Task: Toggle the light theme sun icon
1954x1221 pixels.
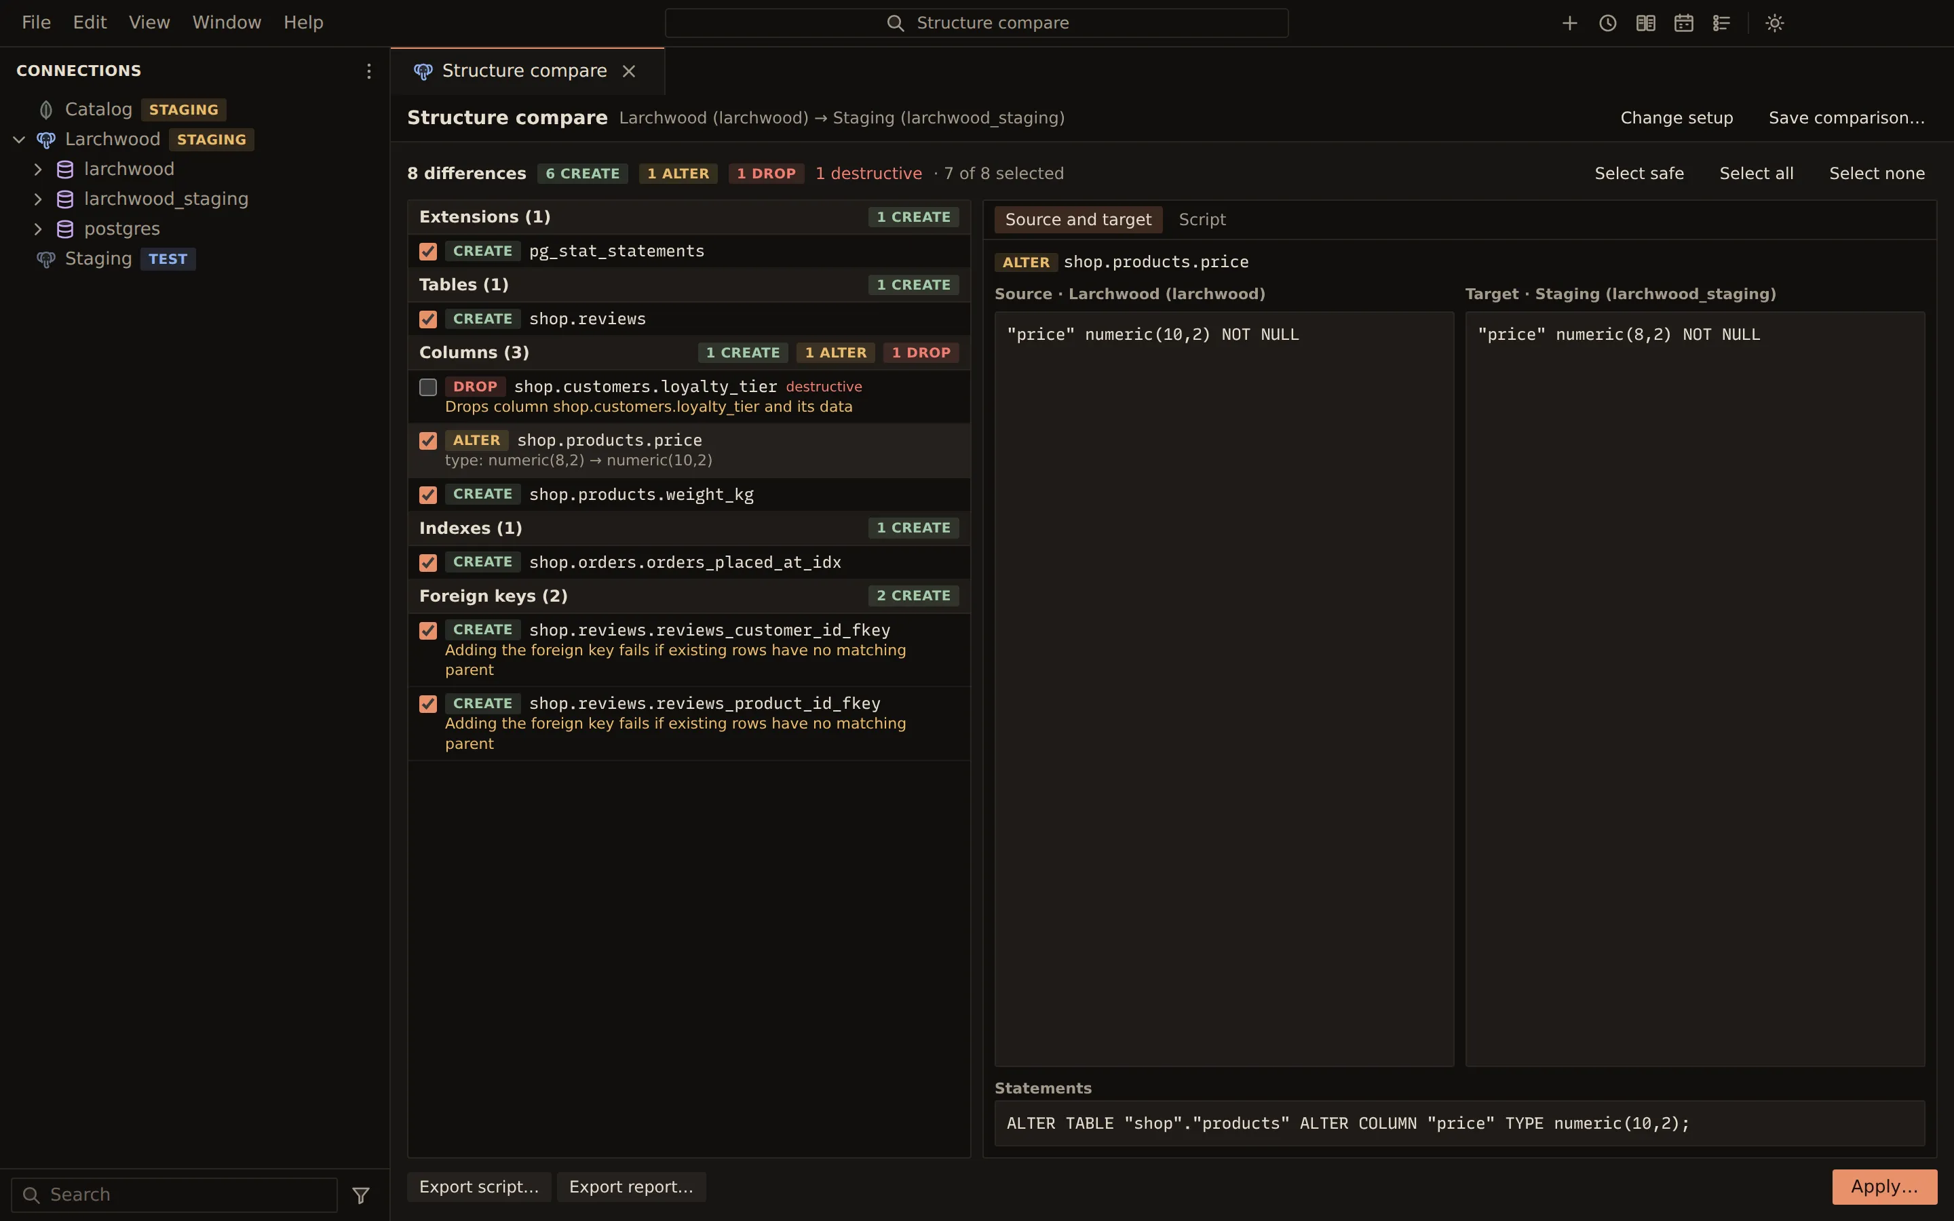Action: 1775,24
